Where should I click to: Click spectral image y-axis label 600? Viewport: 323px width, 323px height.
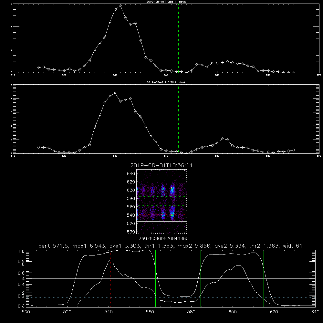131,190
